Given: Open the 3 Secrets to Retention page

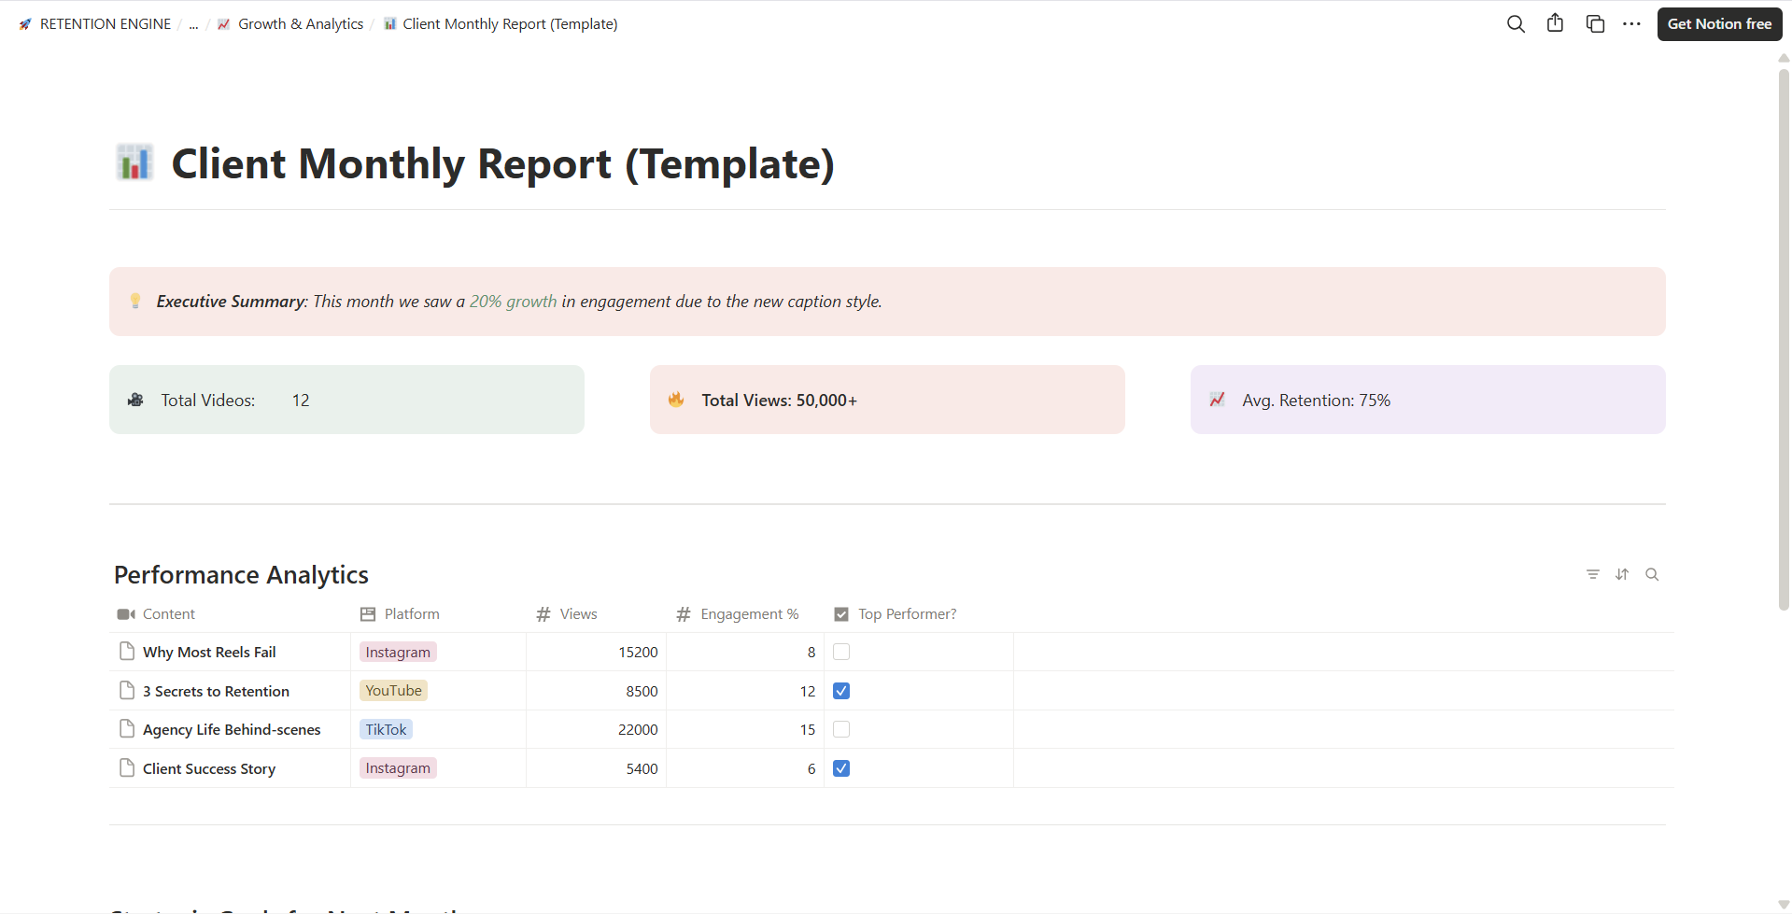Looking at the screenshot, I should point(216,692).
